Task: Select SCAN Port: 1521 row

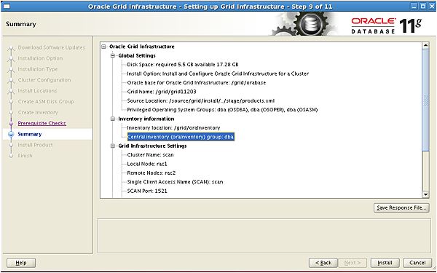Action: pyautogui.click(x=147, y=191)
